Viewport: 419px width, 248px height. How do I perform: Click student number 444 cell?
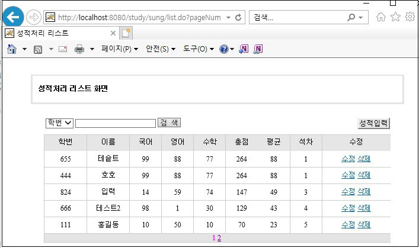point(65,176)
